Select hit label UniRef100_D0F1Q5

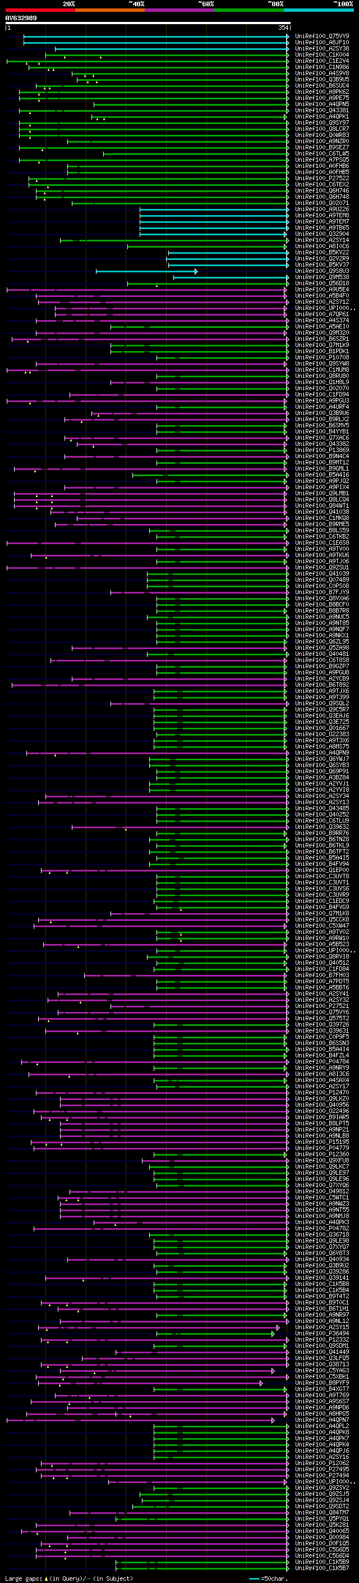click(322, 1543)
